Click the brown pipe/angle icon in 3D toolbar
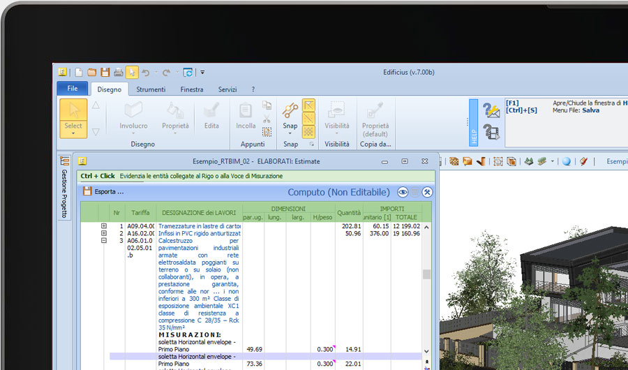 (x=481, y=161)
